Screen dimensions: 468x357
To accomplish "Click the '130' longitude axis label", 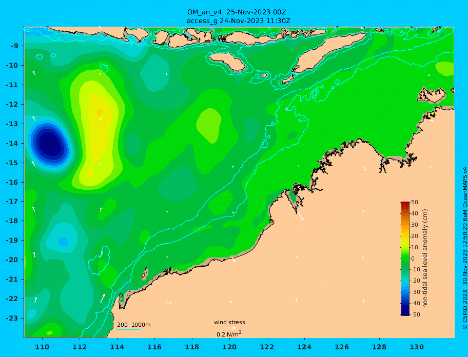I will [x=417, y=347].
